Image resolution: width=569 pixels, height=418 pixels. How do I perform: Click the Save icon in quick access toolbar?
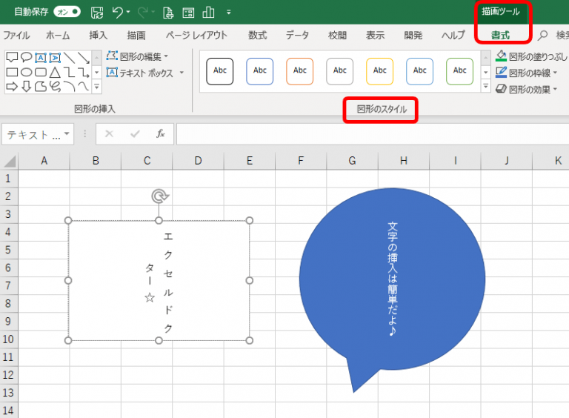pos(96,12)
